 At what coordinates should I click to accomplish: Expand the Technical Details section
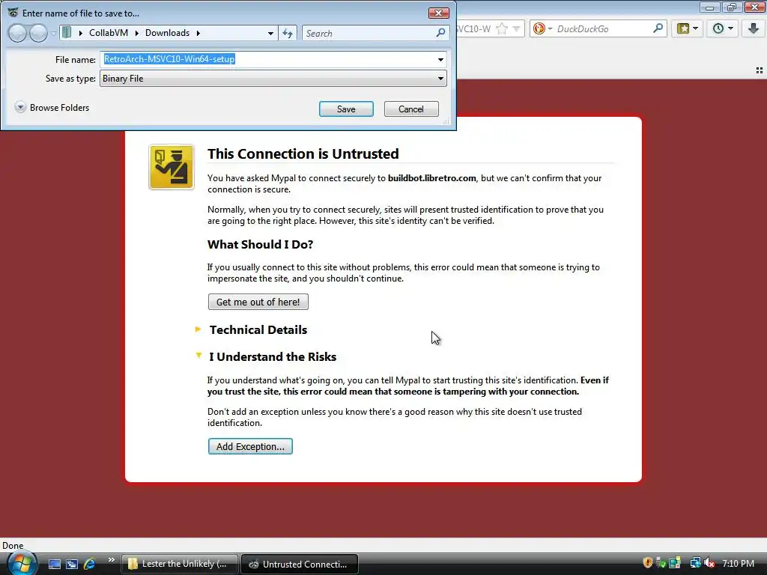point(258,329)
